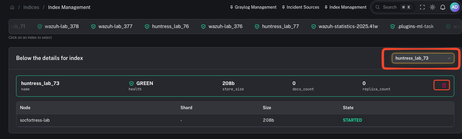
Task: Click the chevron of the index selector
Action: click(449, 58)
